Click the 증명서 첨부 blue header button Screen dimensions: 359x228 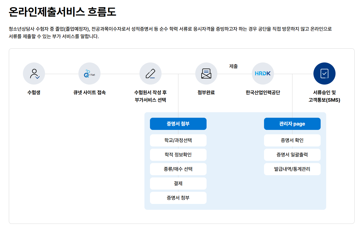point(178,124)
